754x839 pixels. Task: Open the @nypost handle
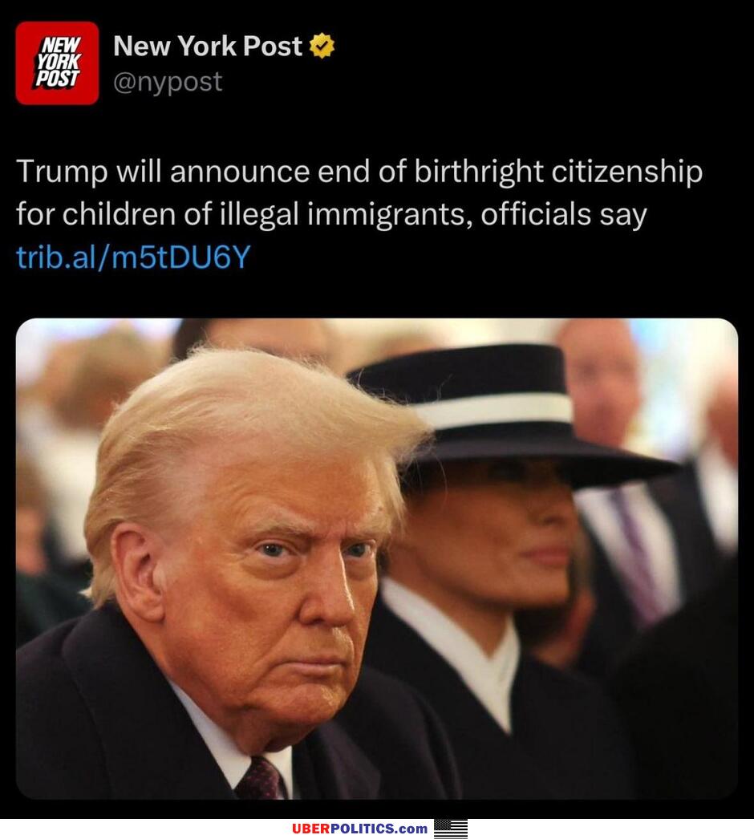[x=168, y=81]
